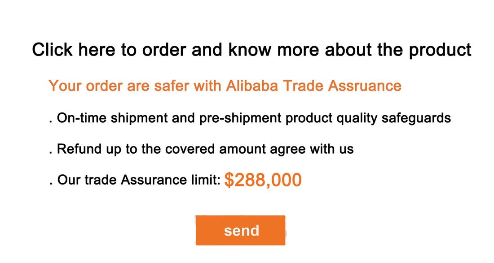Viewport: 494px width, 263px height.
Task: Click the 'Our trade Assurance limit:' label
Action: click(135, 180)
